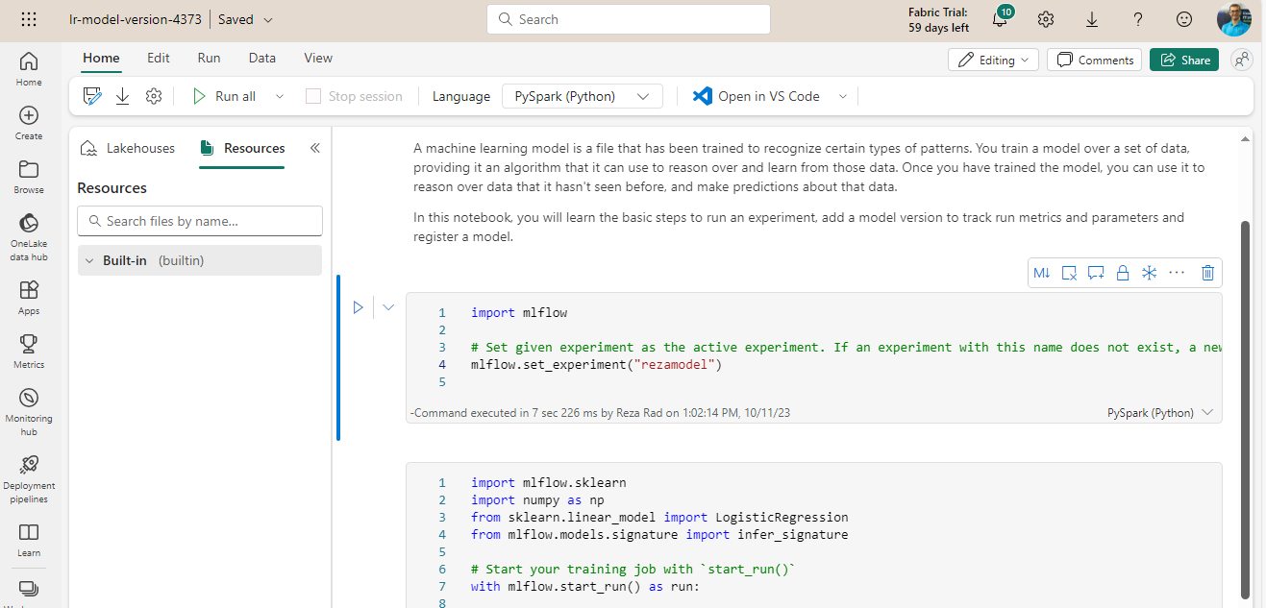Toggle Editing mode dropdown
The width and height of the screenshot is (1266, 608).
(993, 59)
